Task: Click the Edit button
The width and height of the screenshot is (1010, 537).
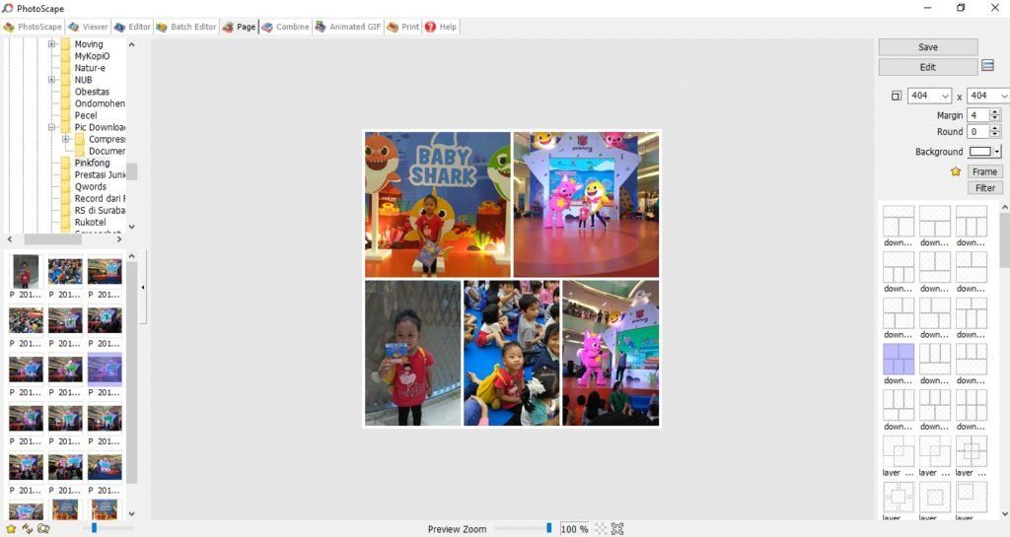Action: [x=927, y=67]
